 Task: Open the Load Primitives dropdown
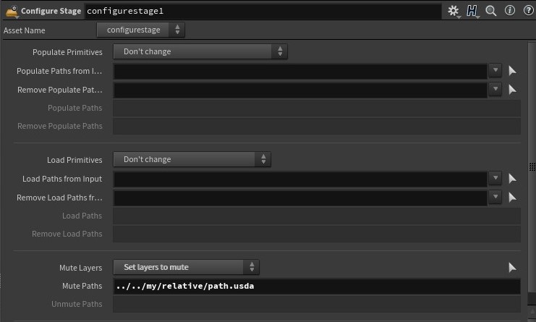click(192, 159)
